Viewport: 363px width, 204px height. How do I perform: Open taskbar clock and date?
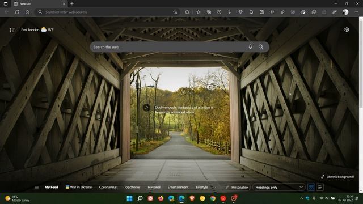click(345, 198)
